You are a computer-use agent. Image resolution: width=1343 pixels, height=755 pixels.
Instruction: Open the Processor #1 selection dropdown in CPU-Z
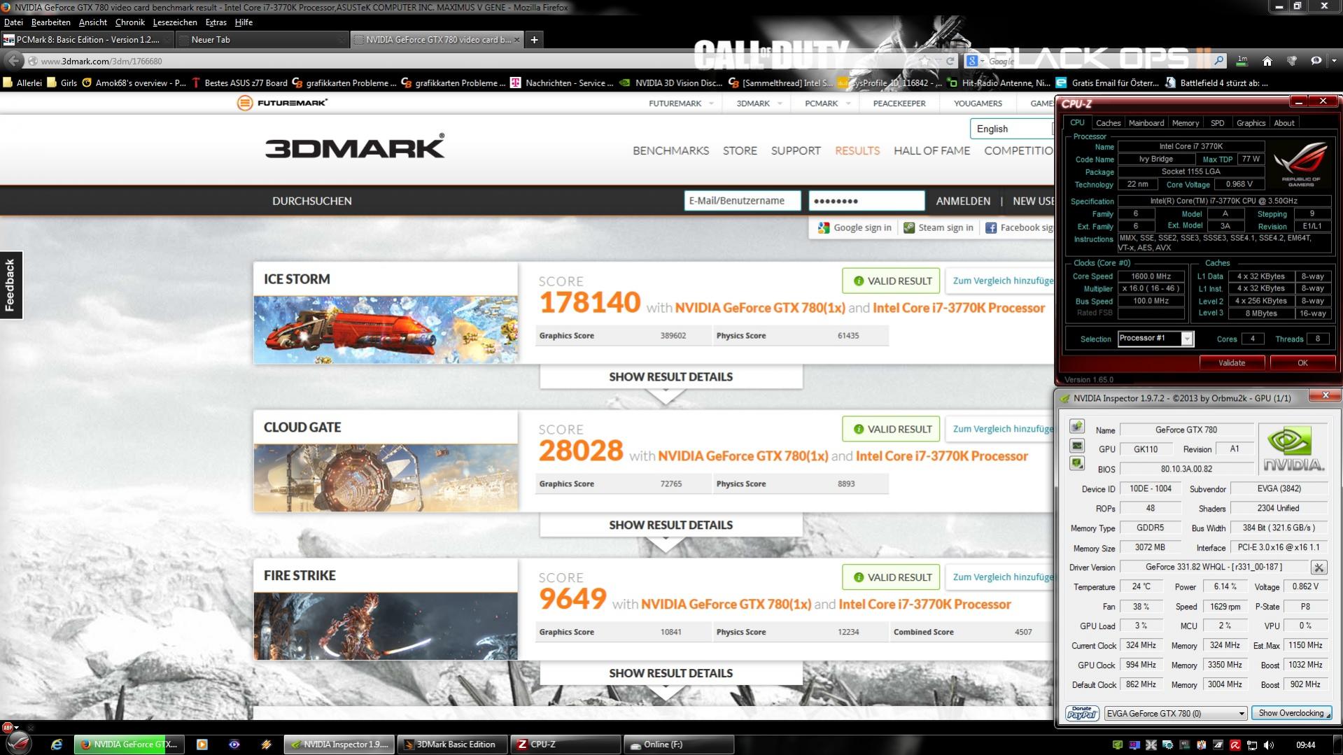tap(1187, 339)
